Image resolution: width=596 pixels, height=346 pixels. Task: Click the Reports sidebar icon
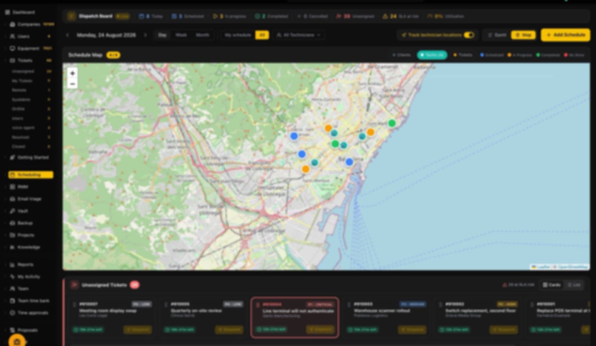(12, 264)
